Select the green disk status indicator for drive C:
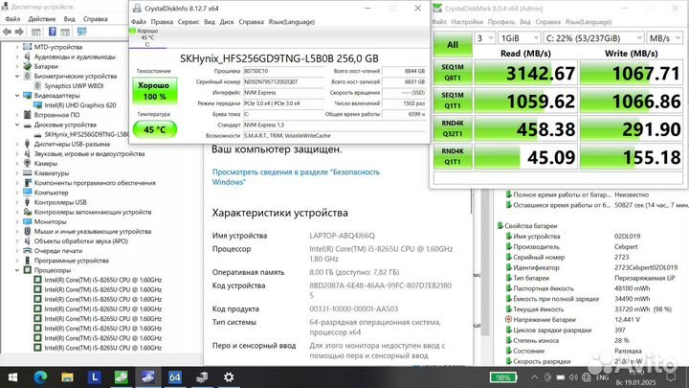 pos(133,31)
